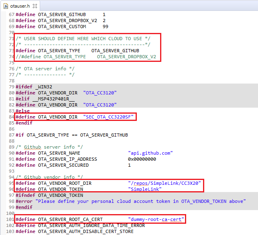Click '#if OTA_SERVER_TYPE == OTA_SERVER_GITHUB' line
This screenshot has height=235, width=258.
tap(72, 135)
